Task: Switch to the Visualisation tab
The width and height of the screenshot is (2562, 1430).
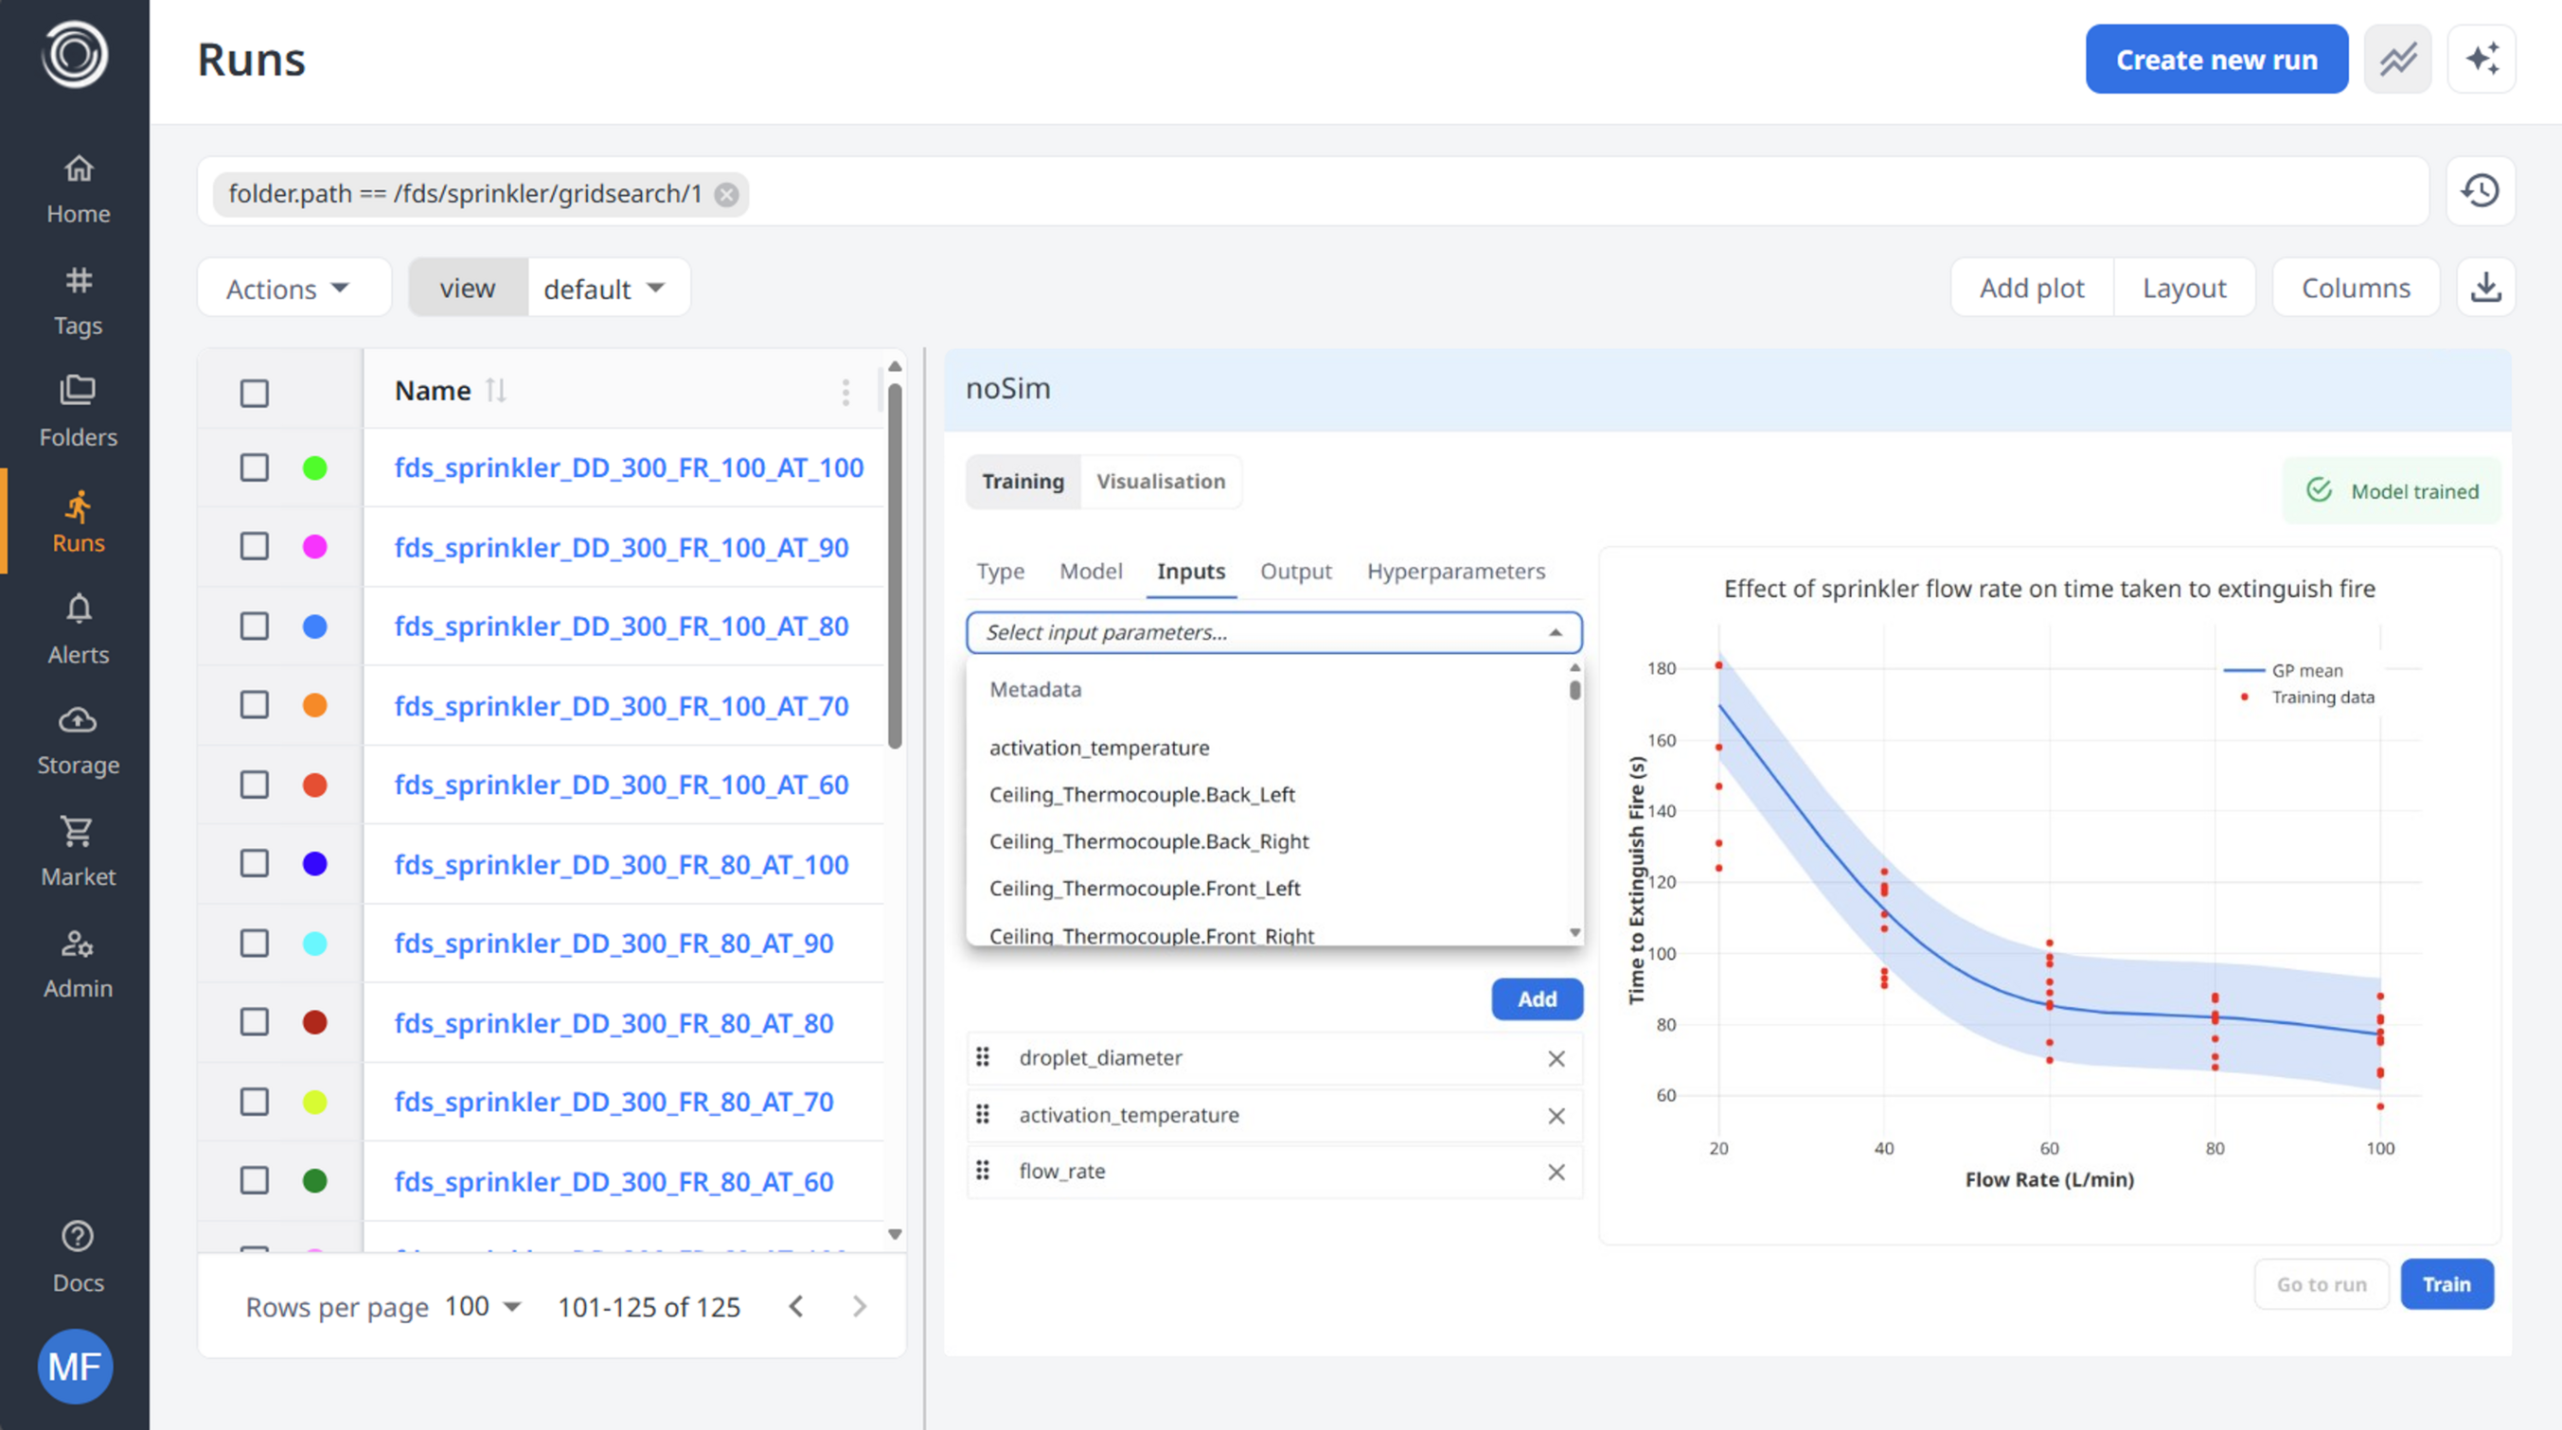Action: point(1160,483)
